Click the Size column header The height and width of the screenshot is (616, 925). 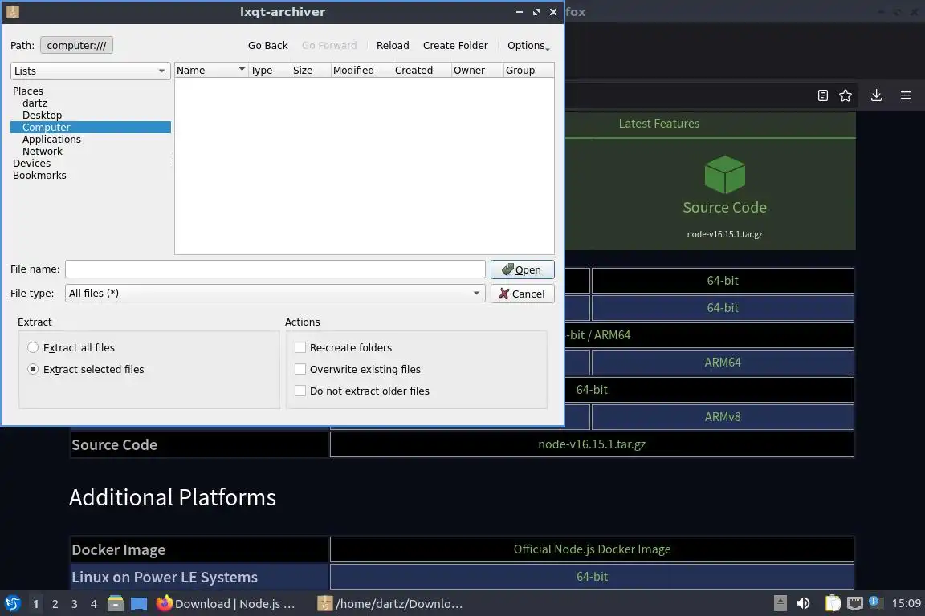[x=310, y=70]
